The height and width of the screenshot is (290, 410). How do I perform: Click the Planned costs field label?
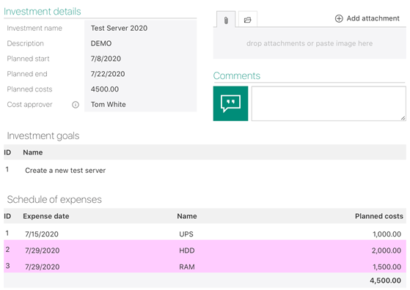click(x=29, y=89)
